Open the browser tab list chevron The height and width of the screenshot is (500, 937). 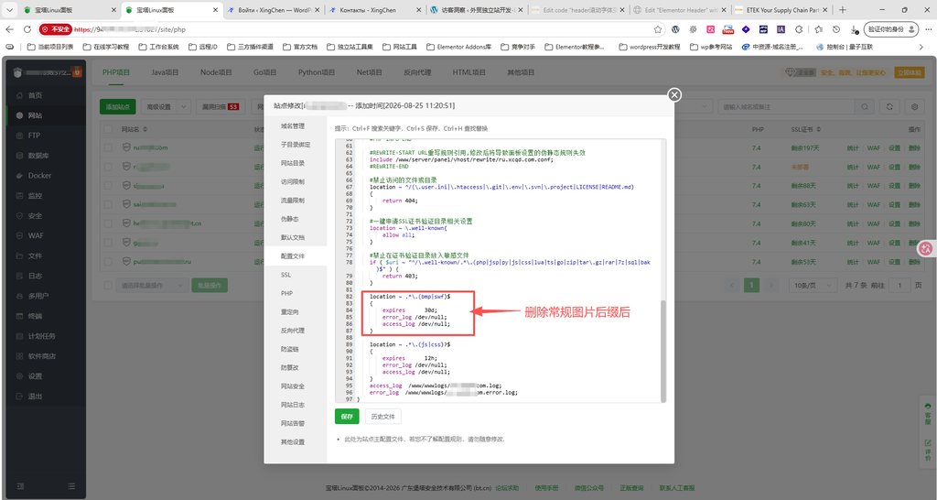(9, 9)
